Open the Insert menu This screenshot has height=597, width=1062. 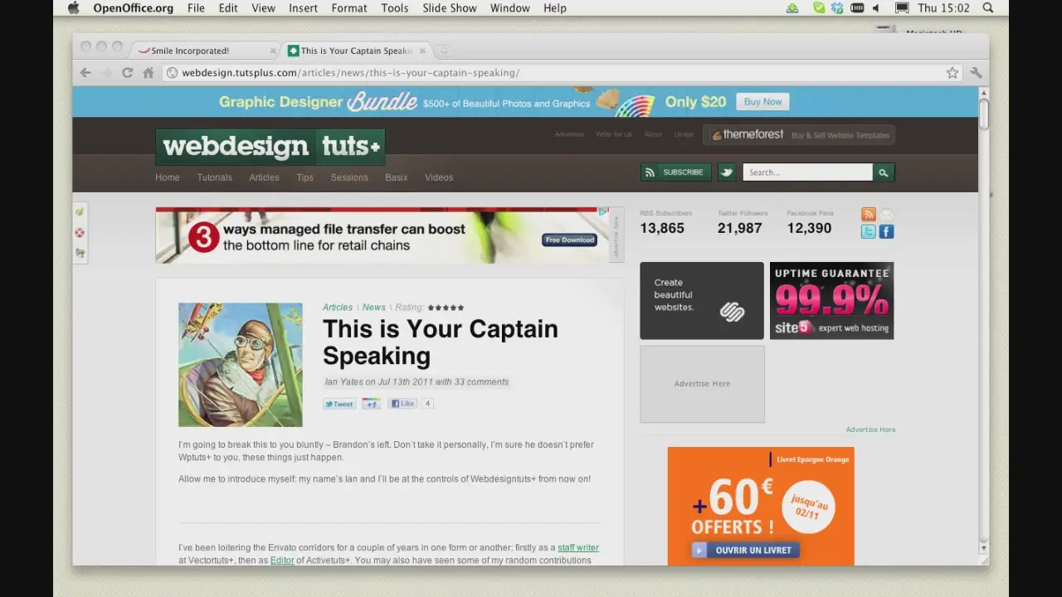tap(303, 8)
